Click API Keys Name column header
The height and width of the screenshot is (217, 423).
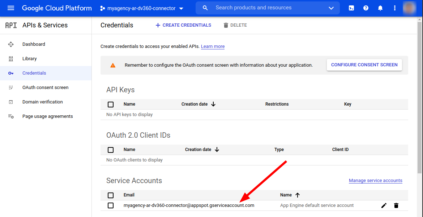[129, 104]
